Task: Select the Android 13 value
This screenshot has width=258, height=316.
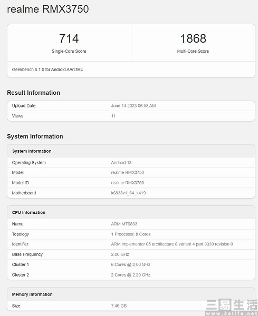Action: coord(121,163)
